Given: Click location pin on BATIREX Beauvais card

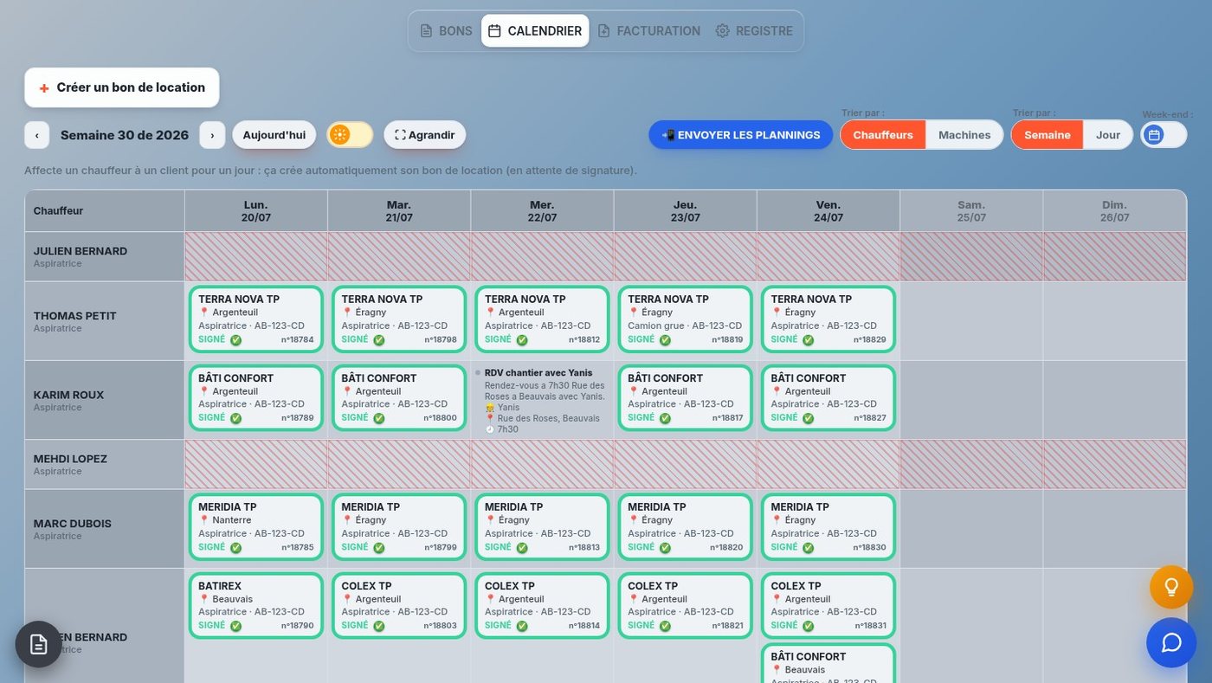Looking at the screenshot, I should pyautogui.click(x=204, y=599).
